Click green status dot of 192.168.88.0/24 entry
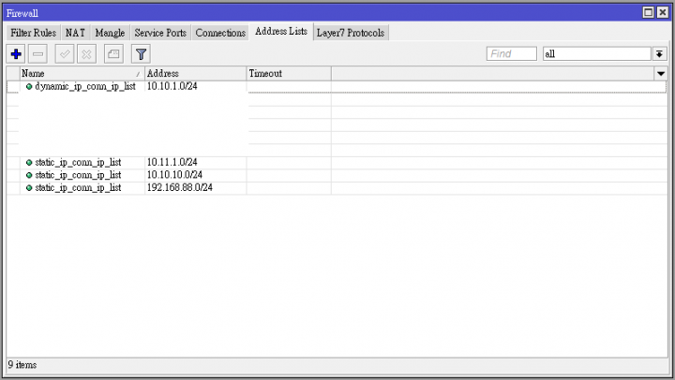Screen dimensions: 675x380 click(29, 188)
